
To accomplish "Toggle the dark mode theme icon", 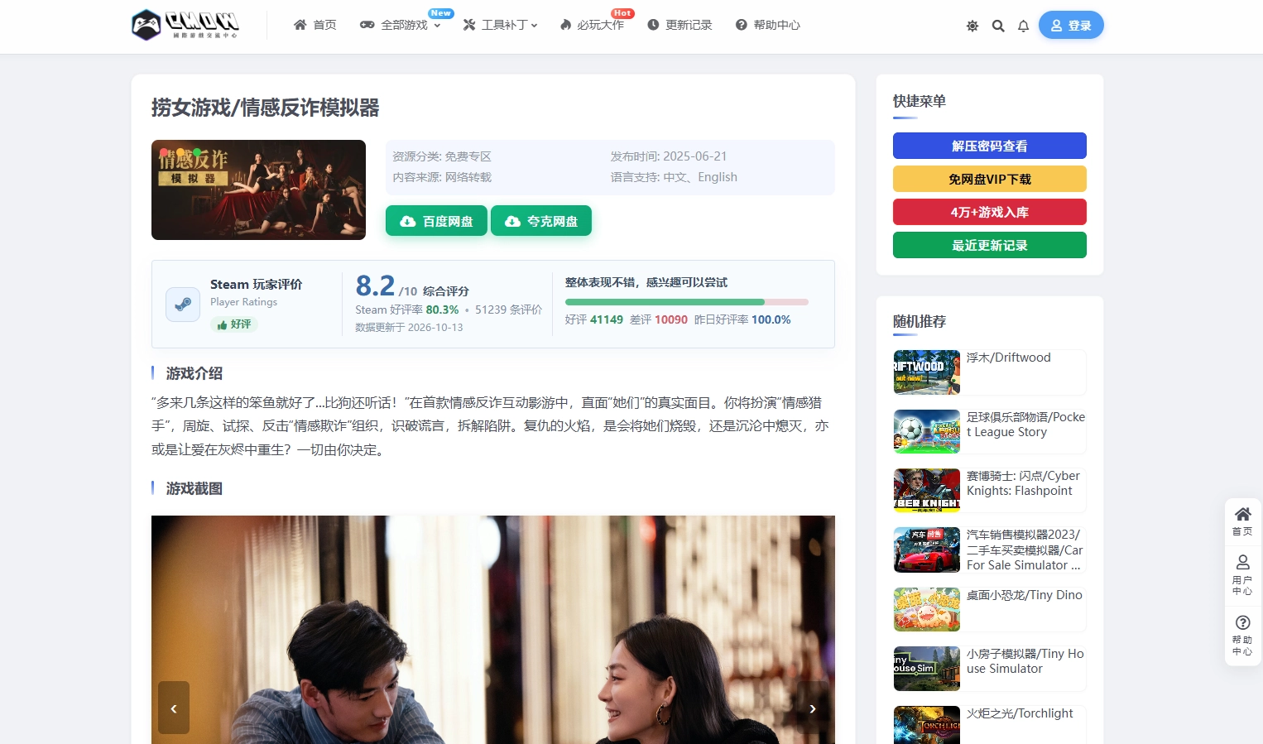I will [972, 26].
